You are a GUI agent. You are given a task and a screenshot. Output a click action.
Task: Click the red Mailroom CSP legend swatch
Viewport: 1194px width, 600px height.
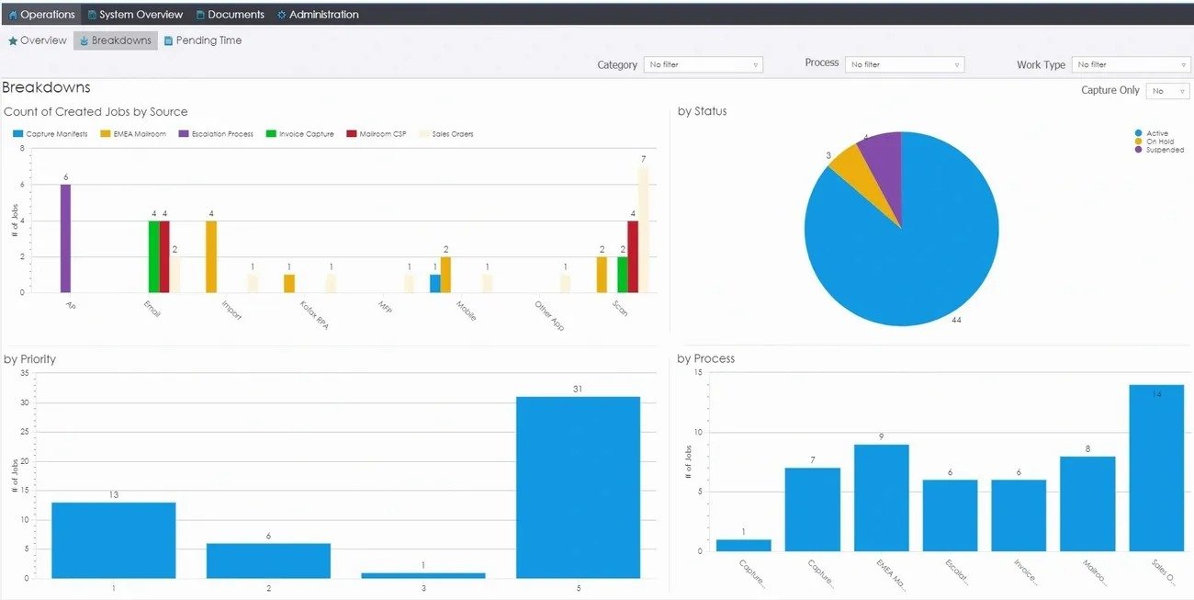coord(351,134)
